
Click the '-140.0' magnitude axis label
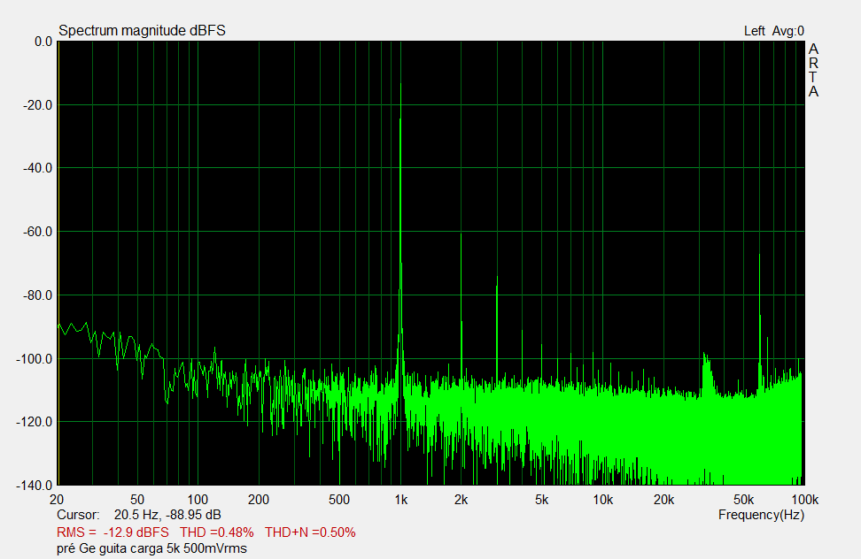tap(35, 486)
